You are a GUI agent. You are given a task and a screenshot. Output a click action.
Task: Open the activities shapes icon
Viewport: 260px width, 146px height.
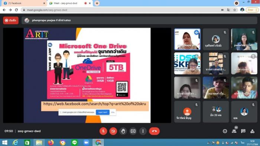tap(252, 131)
